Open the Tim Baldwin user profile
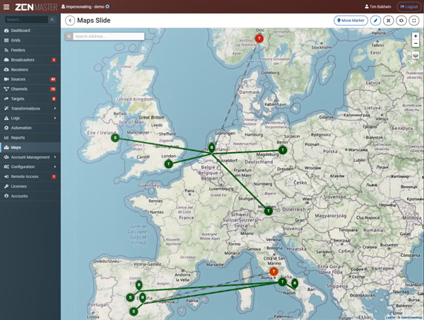This screenshot has height=320, width=424. 378,6
